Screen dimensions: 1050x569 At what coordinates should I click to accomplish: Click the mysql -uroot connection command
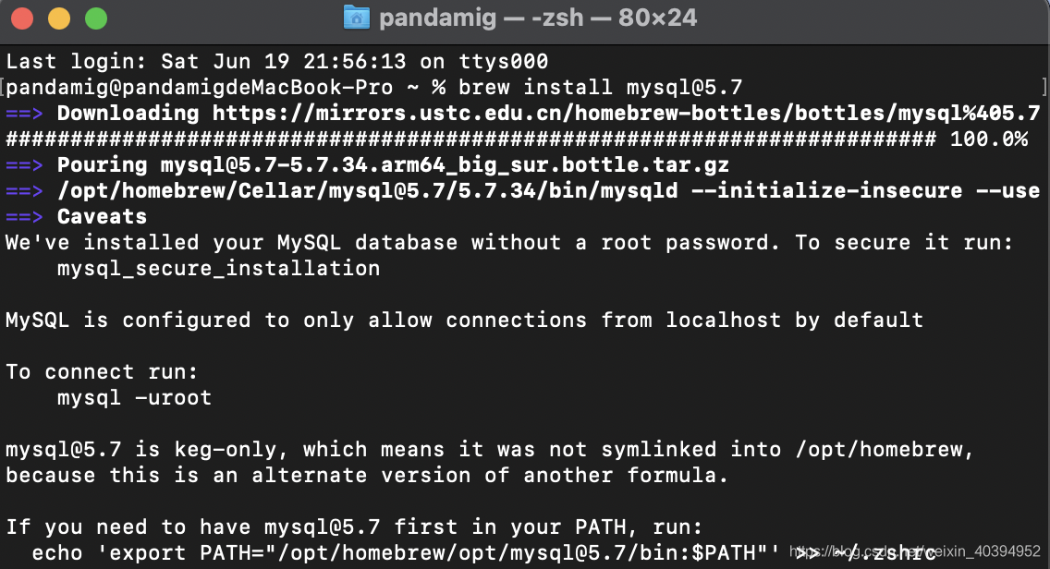point(136,397)
